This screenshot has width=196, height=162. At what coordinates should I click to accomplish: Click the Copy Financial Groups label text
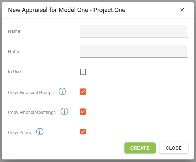click(31, 93)
